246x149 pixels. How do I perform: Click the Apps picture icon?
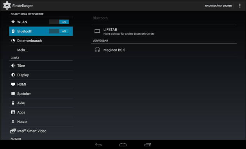coord(13,112)
